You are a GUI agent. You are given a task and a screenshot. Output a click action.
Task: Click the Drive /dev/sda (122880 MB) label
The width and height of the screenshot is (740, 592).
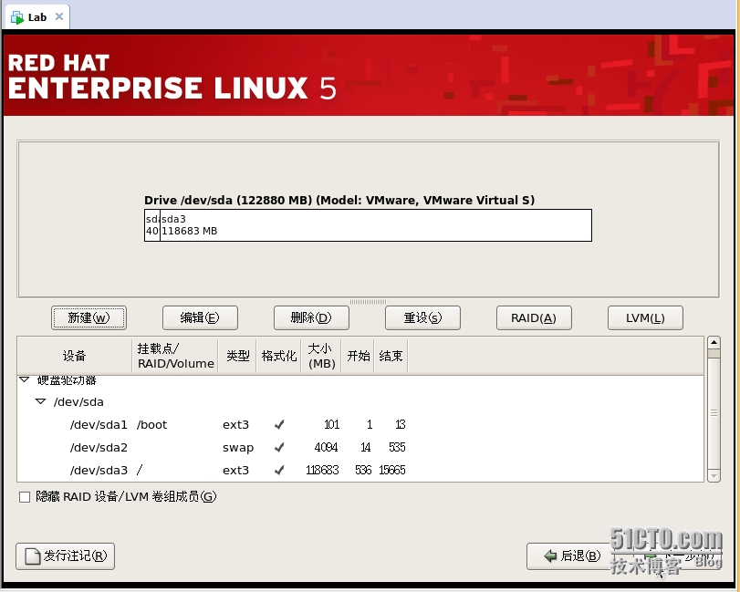pyautogui.click(x=339, y=200)
